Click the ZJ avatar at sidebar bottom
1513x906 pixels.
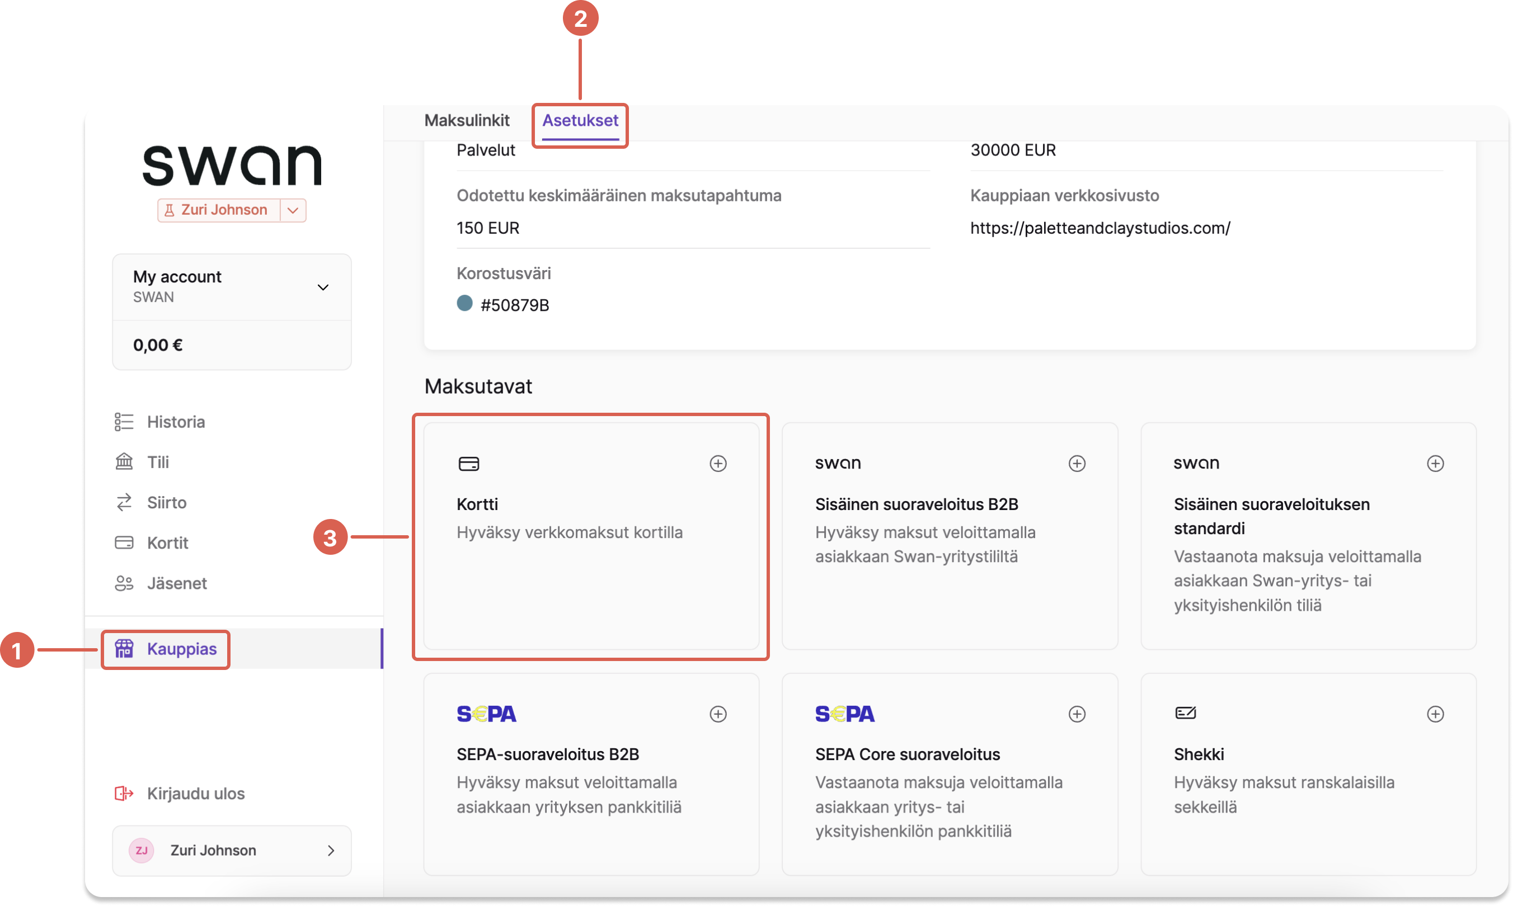(141, 850)
